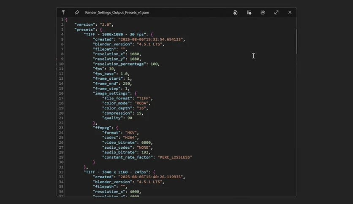Click the share file icon
The image size is (353, 204).
[263, 13]
